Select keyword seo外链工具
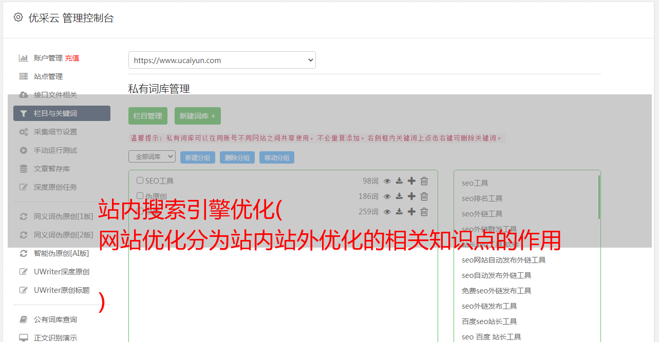The width and height of the screenshot is (659, 342). click(482, 214)
